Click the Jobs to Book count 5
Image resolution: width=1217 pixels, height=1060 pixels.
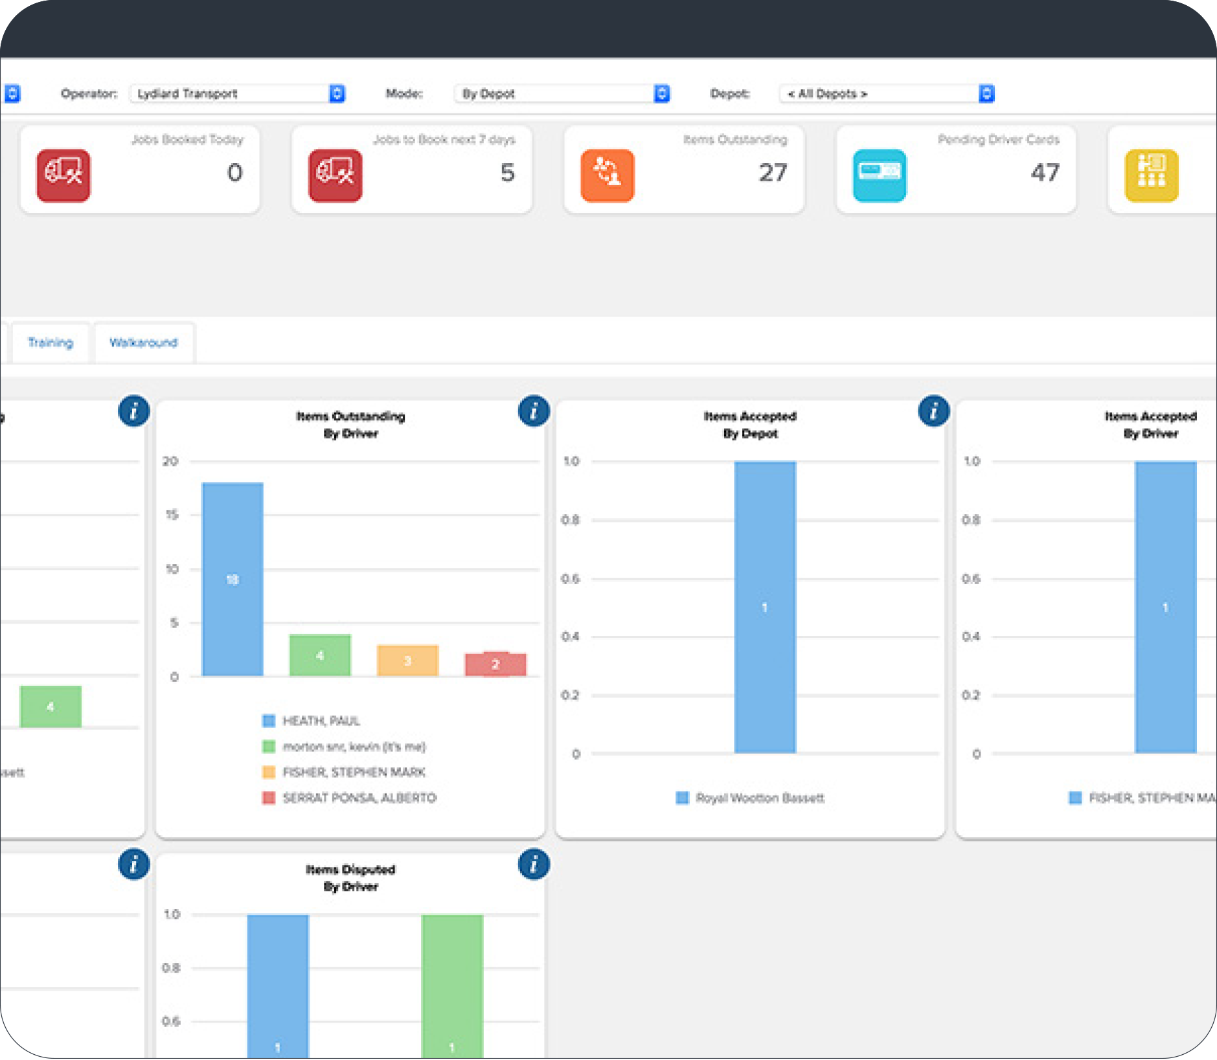point(507,173)
